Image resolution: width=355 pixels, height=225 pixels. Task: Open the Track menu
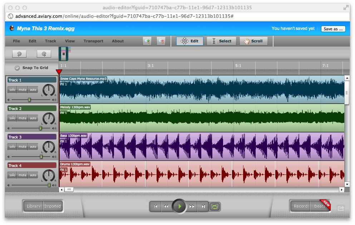50,41
